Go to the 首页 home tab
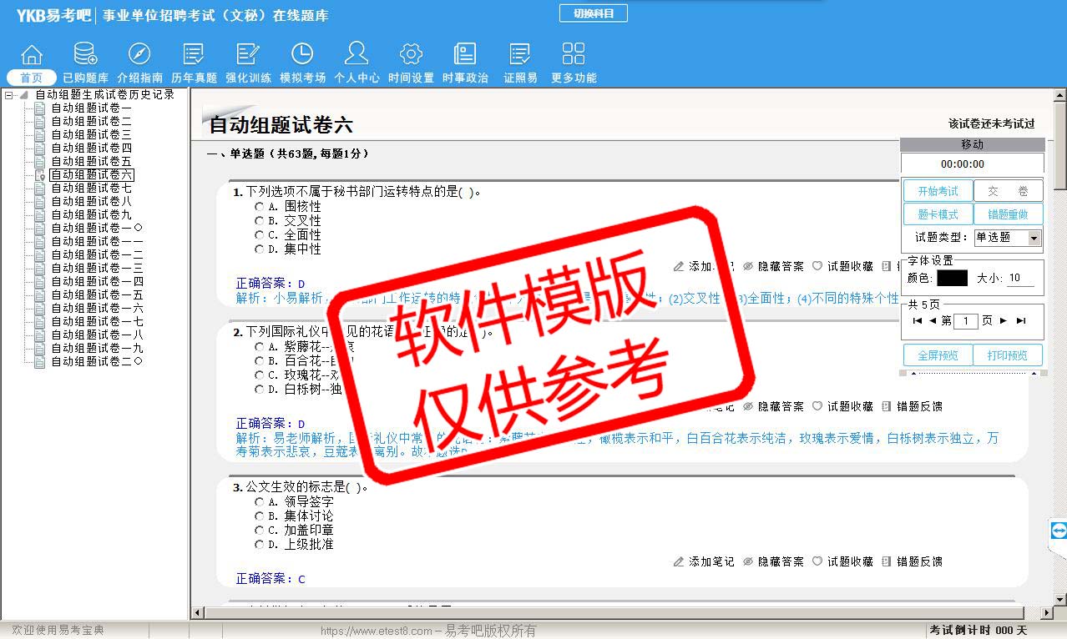Image resolution: width=1067 pixels, height=639 pixels. 32,78
